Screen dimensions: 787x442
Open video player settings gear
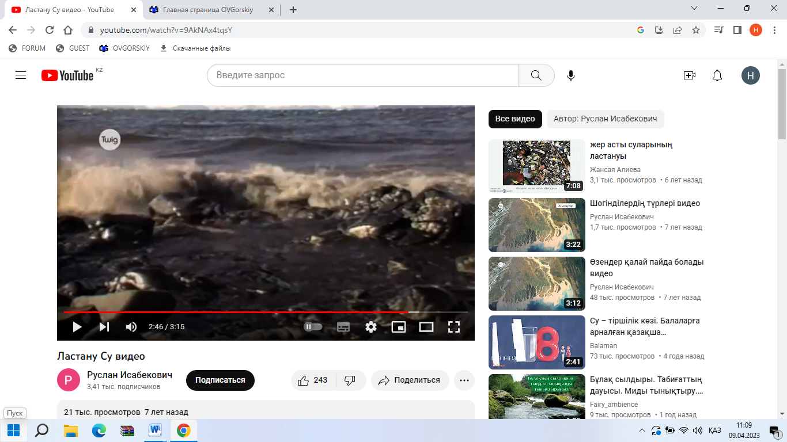pos(371,327)
